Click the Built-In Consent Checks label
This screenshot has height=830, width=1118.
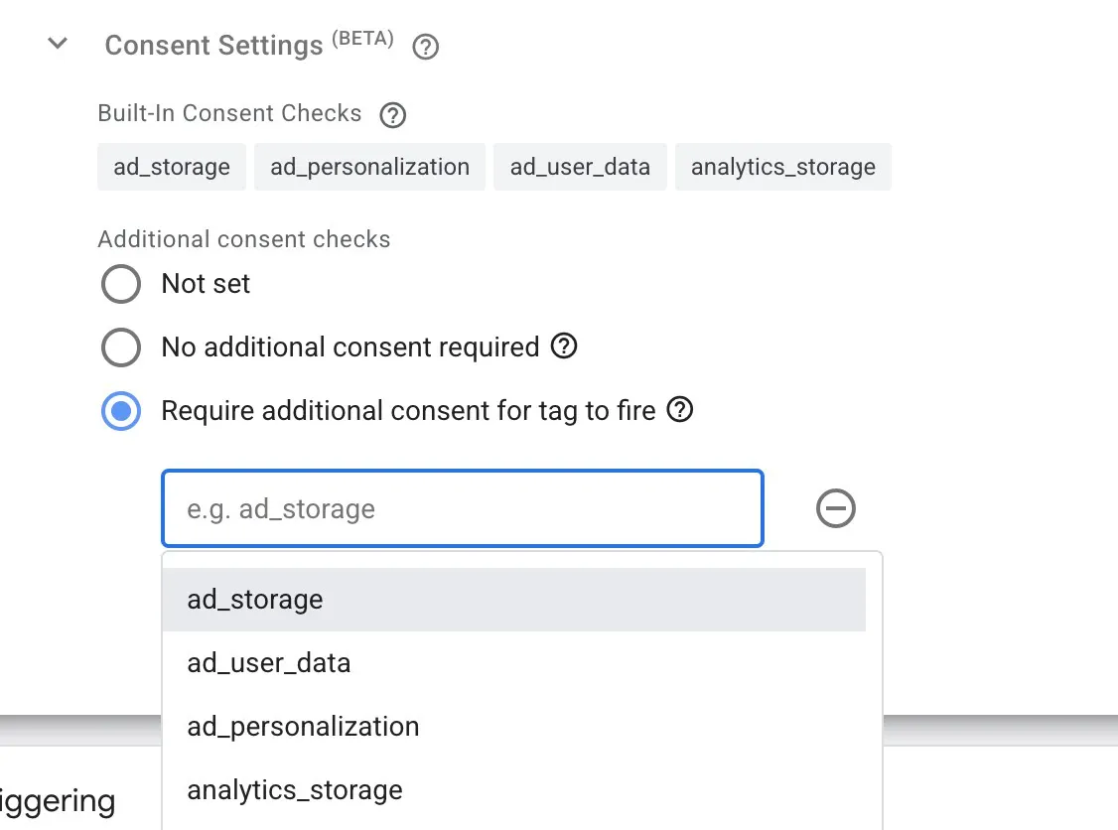pos(229,113)
